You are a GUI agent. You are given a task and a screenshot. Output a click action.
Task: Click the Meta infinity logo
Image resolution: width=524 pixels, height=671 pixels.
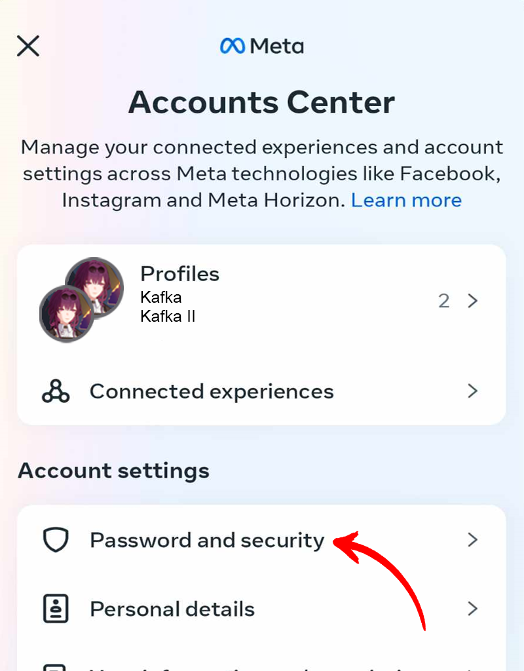[x=232, y=46]
